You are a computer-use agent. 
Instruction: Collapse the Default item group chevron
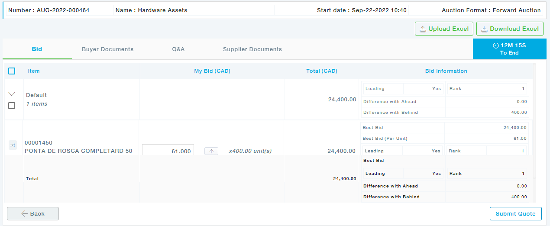12,94
